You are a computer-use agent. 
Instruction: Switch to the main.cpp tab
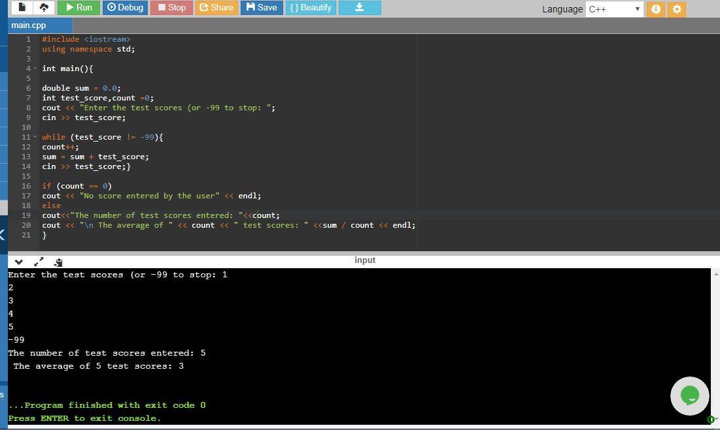[29, 25]
